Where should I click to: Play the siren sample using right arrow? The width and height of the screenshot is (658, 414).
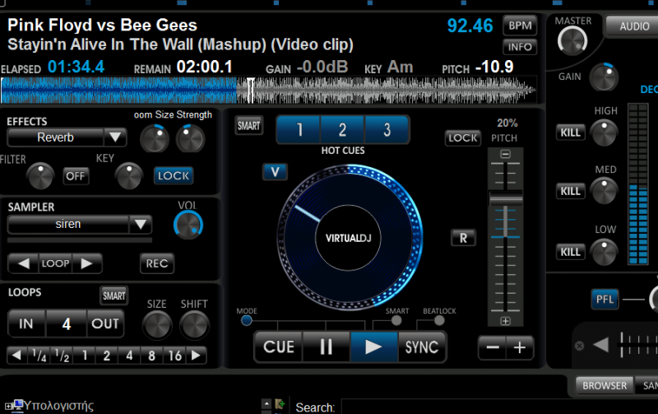(87, 263)
